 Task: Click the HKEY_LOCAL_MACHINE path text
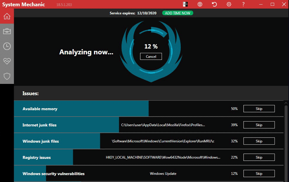point(163,157)
